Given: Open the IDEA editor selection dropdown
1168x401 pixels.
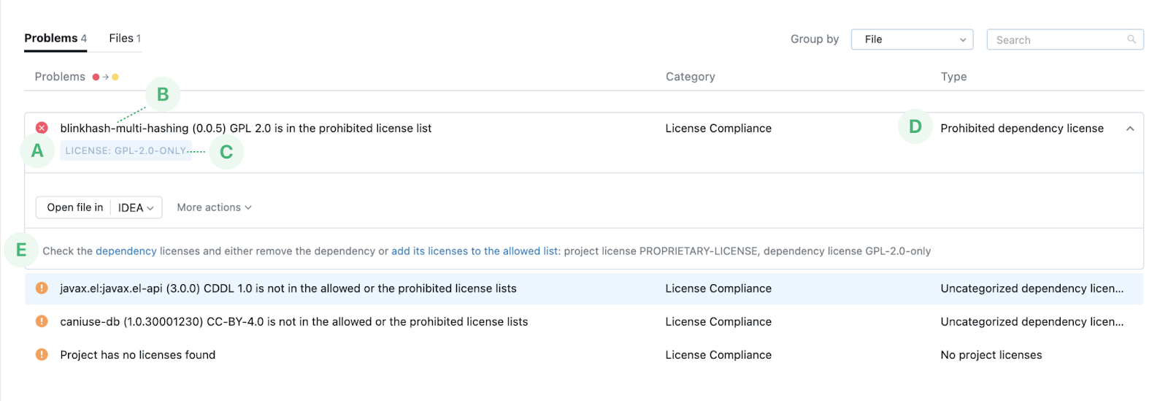Looking at the screenshot, I should 137,207.
